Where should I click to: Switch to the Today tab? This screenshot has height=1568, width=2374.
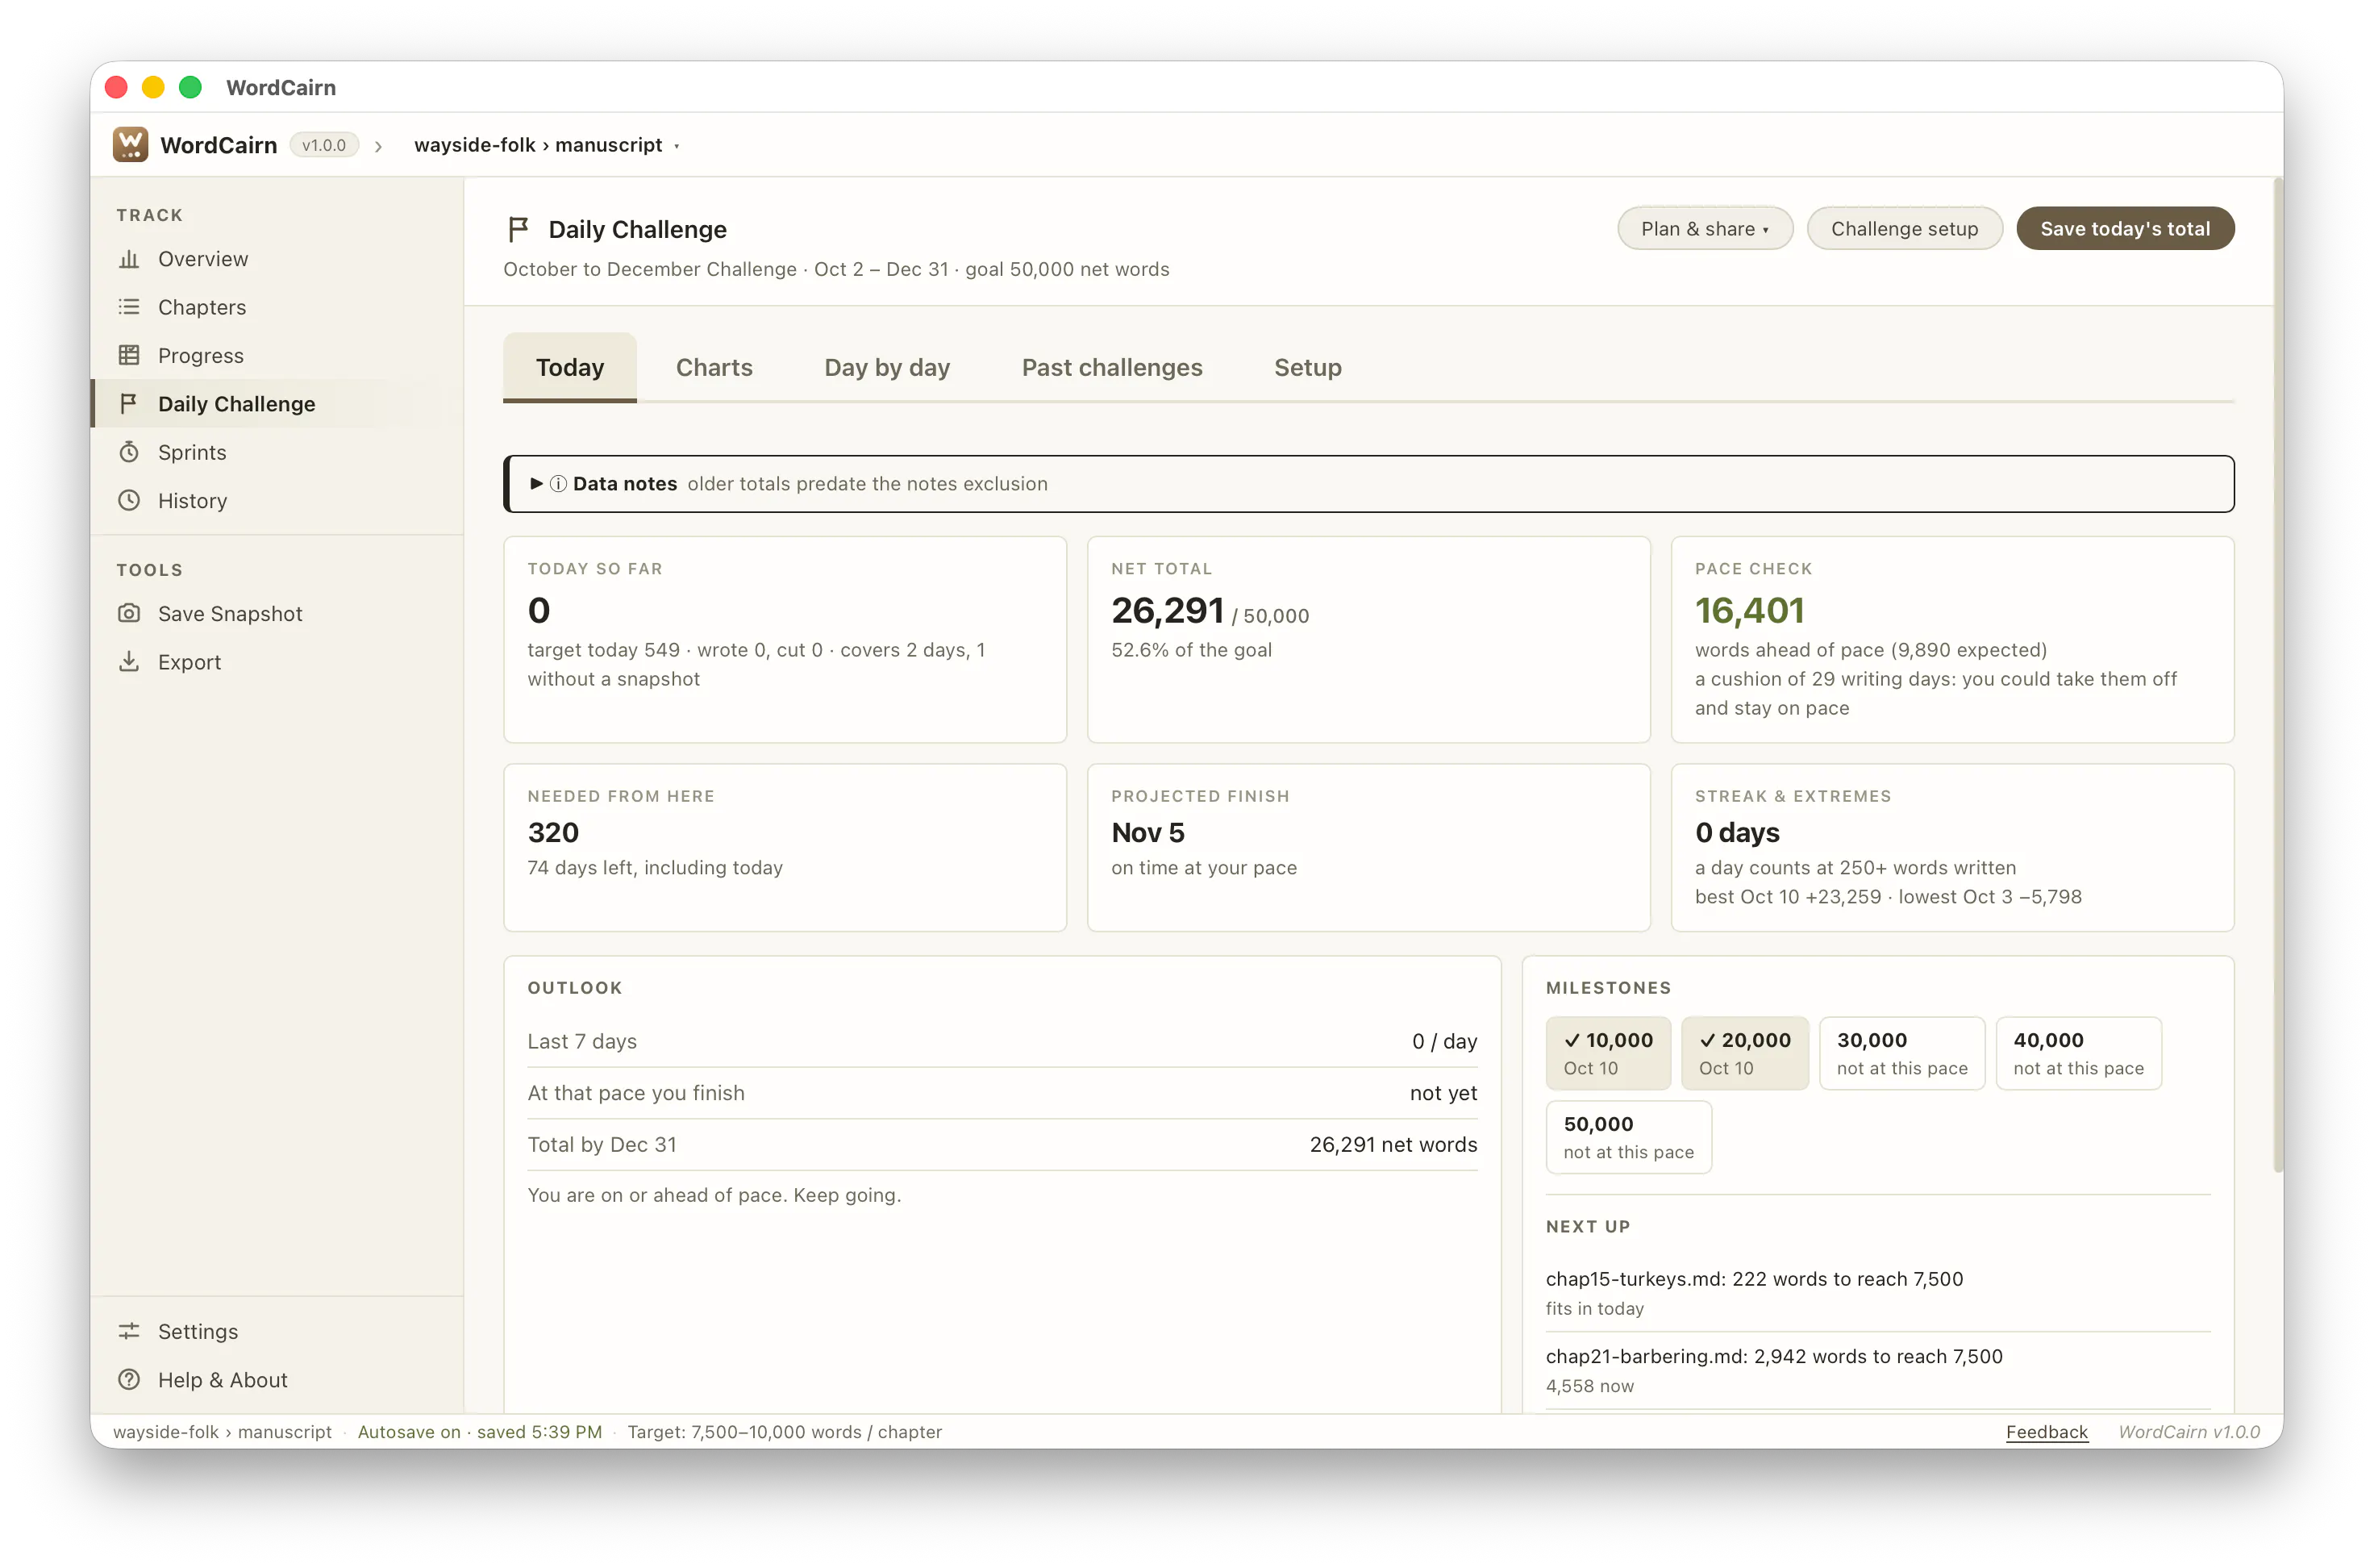point(570,367)
